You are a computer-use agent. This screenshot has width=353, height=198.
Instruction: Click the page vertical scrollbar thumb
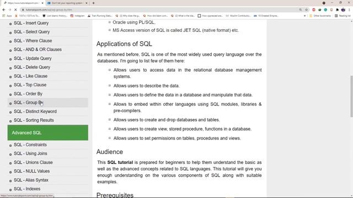point(351,97)
